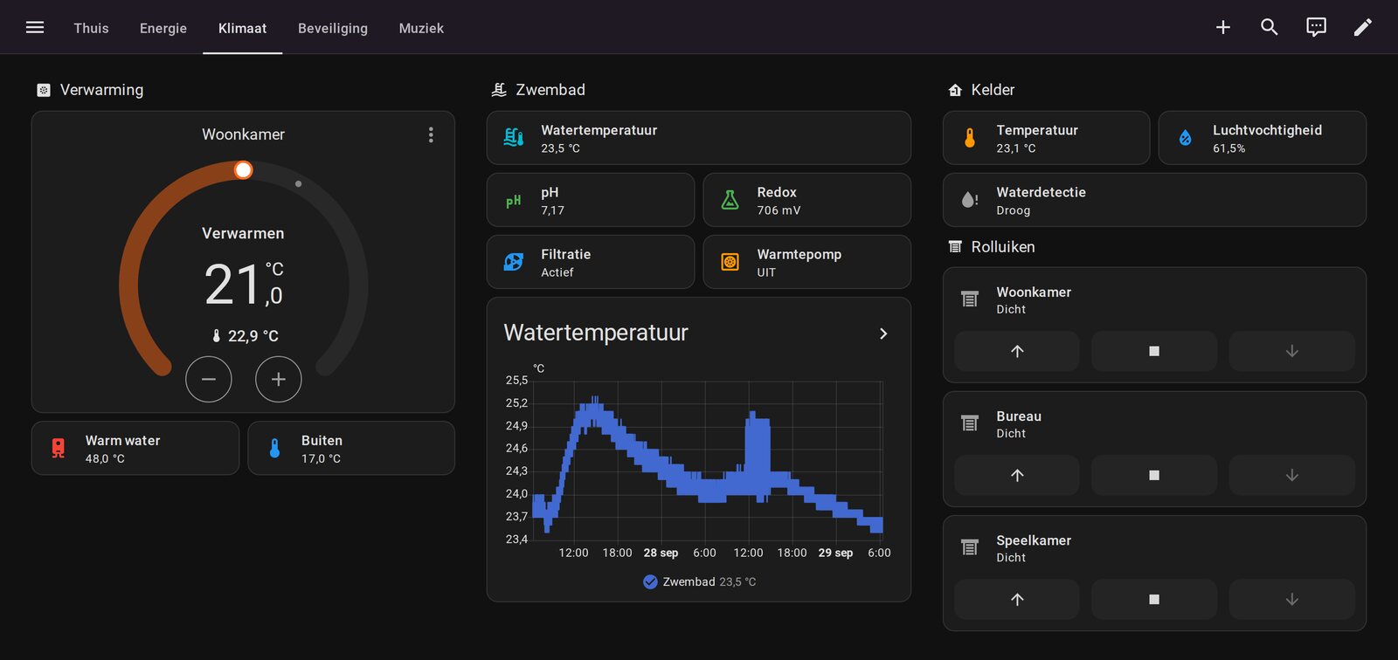
Task: Select the Klimaat tab
Action: click(x=242, y=28)
